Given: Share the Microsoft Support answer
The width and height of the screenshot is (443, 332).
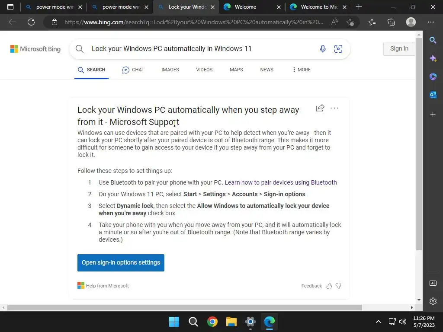Looking at the screenshot, I should (x=320, y=108).
